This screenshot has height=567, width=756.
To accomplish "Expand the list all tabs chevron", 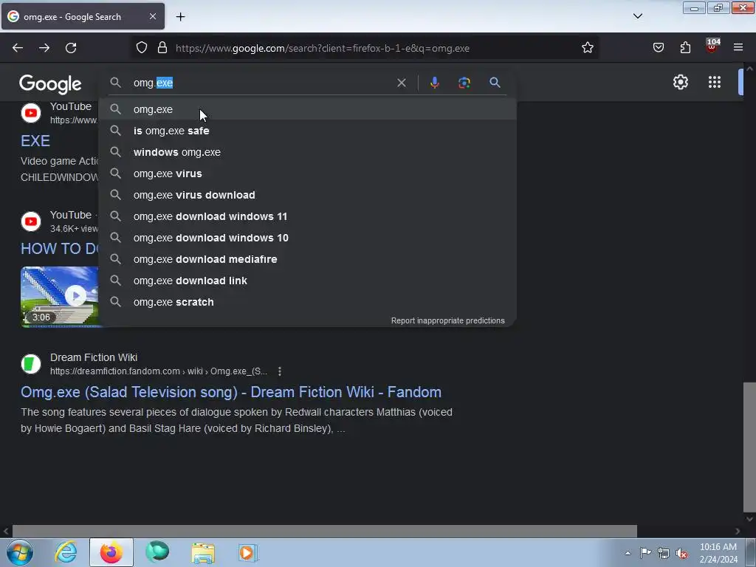I will tap(637, 16).
